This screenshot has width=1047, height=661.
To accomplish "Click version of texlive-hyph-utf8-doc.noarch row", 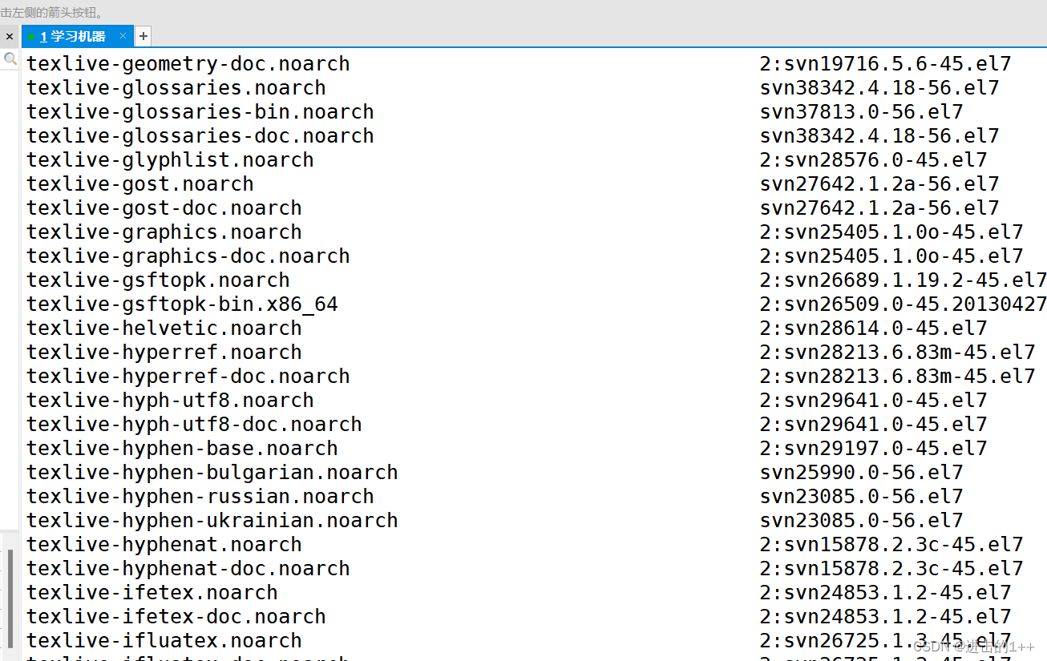I will 874,425.
